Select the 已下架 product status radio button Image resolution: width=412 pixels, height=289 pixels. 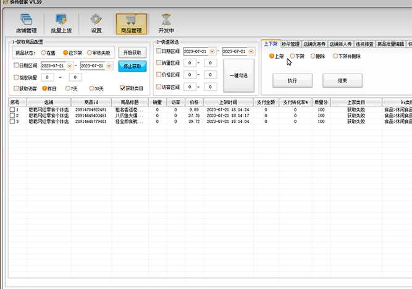click(x=65, y=53)
